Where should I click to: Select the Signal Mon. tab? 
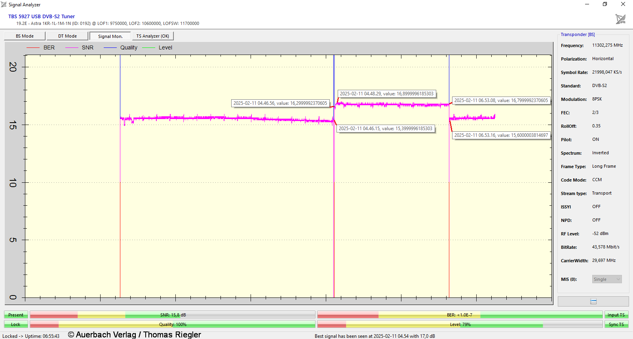[110, 36]
